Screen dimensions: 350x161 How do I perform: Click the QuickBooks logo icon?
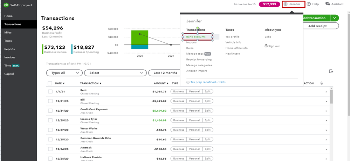point(6,5)
